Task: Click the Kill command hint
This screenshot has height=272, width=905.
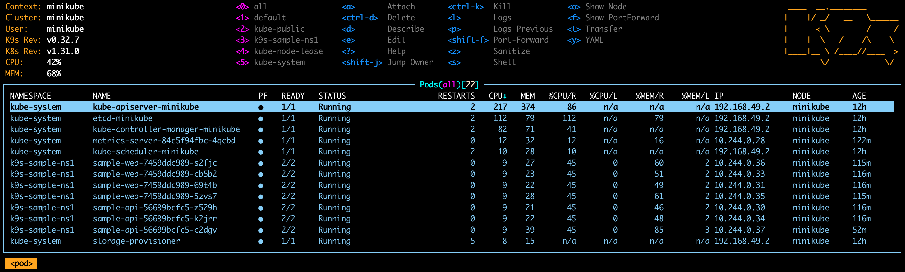Action: point(502,7)
